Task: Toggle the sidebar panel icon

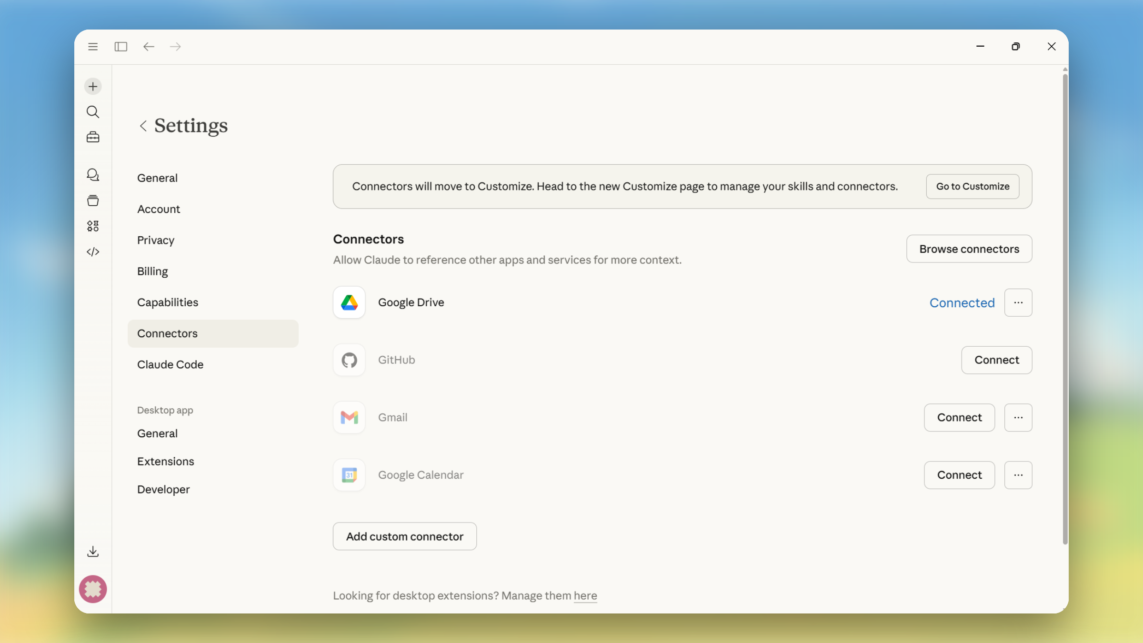Action: coord(120,46)
